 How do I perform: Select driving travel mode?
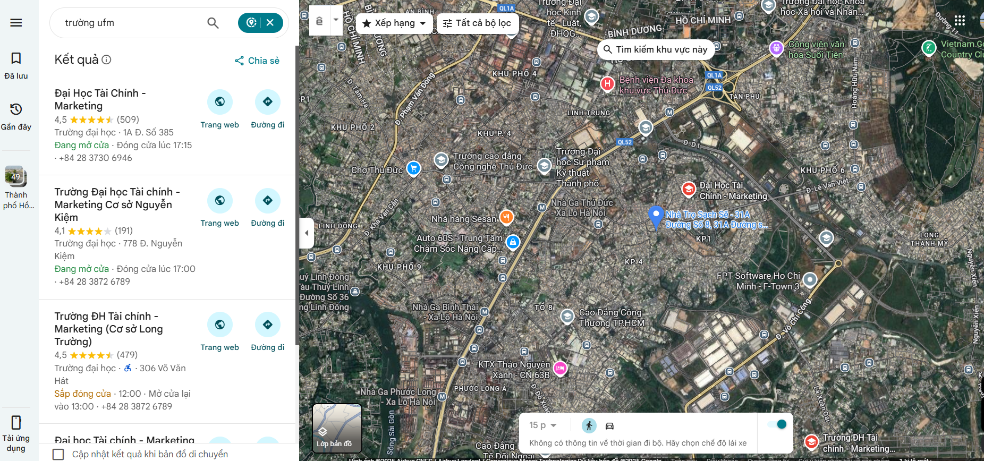pyautogui.click(x=609, y=425)
